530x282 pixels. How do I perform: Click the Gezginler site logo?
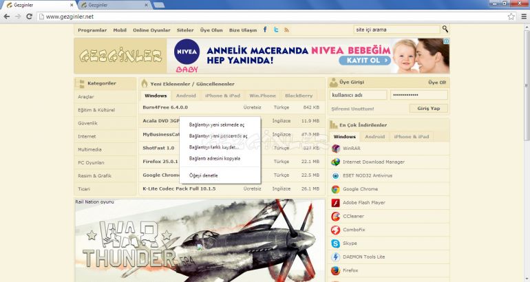coord(120,56)
